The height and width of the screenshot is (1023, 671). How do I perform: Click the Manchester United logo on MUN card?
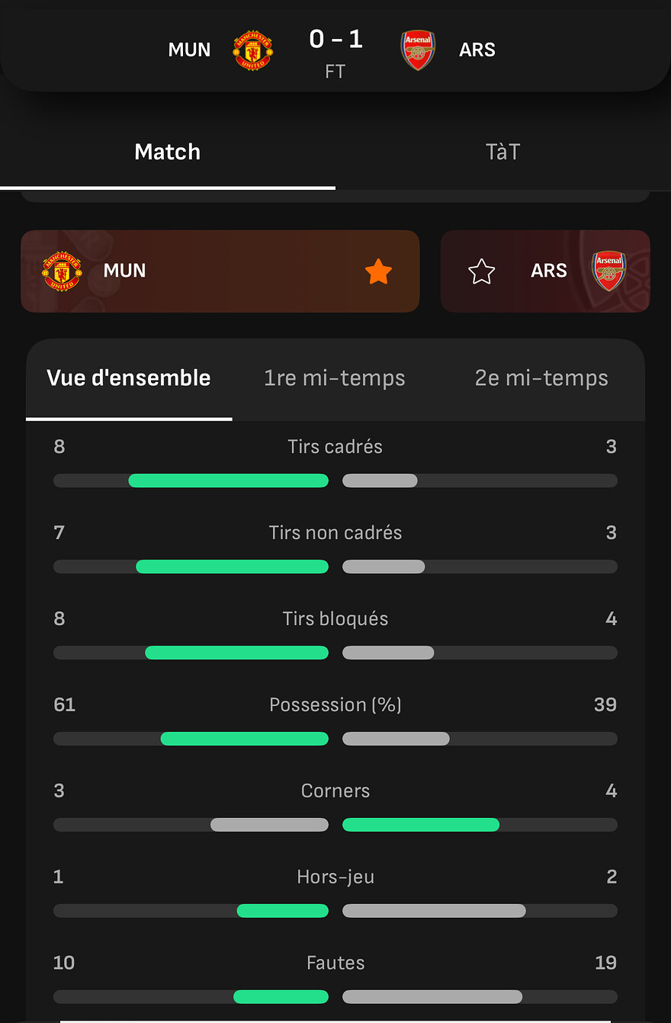pyautogui.click(x=62, y=271)
